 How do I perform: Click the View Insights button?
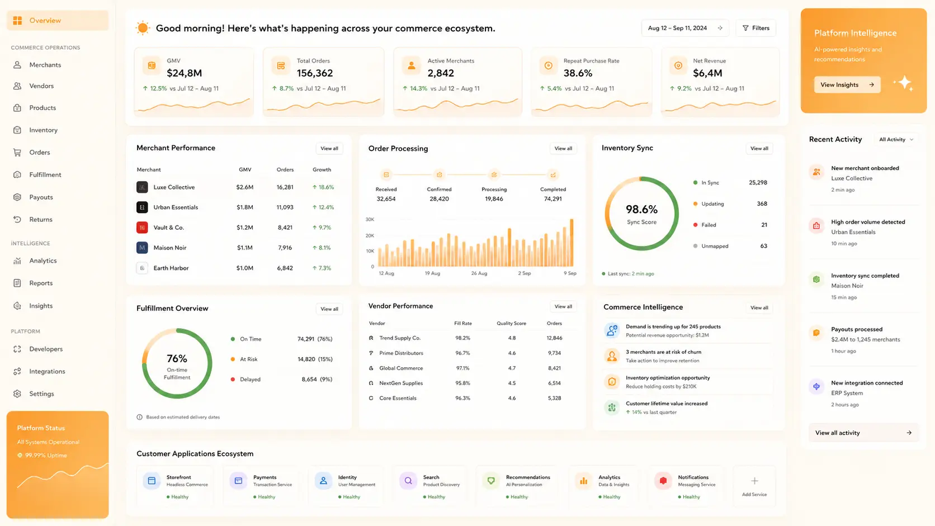[x=847, y=85]
